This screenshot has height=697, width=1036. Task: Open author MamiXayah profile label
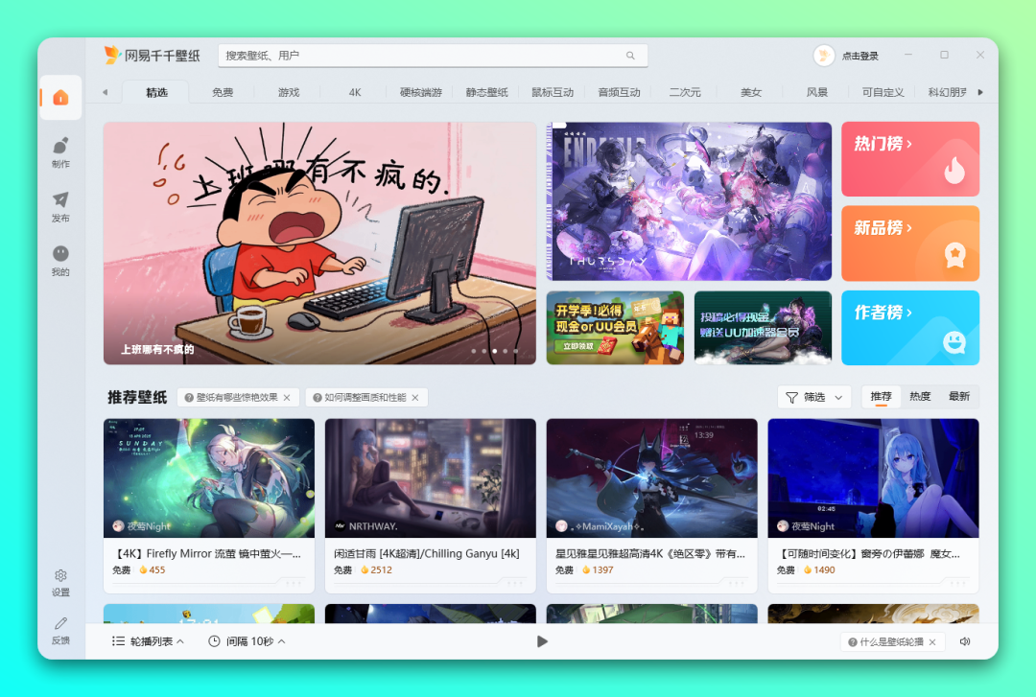[598, 526]
